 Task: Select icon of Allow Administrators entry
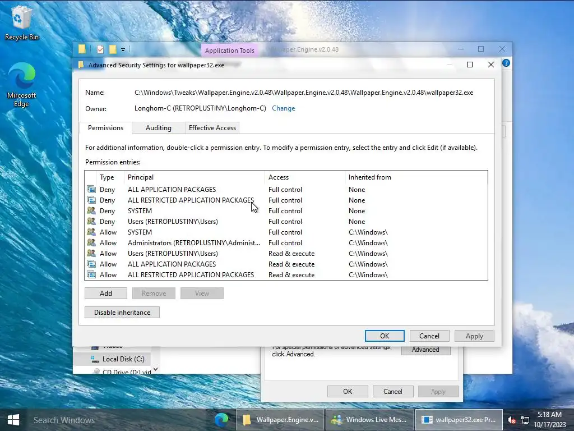click(x=91, y=242)
